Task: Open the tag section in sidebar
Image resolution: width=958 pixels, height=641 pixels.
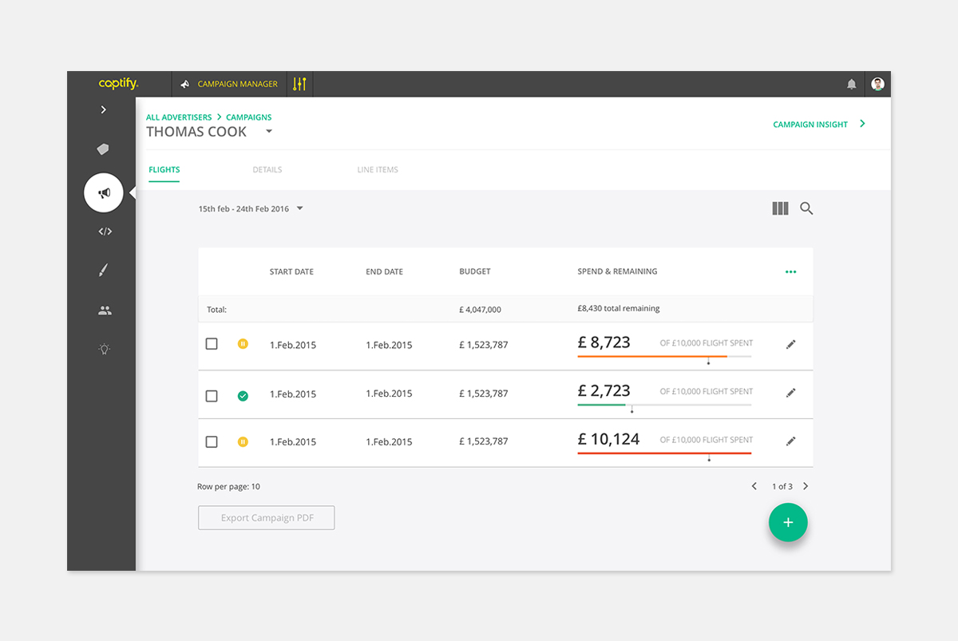Action: [103, 149]
